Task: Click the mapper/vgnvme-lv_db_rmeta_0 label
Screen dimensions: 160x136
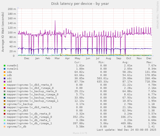Action: coord(29,114)
